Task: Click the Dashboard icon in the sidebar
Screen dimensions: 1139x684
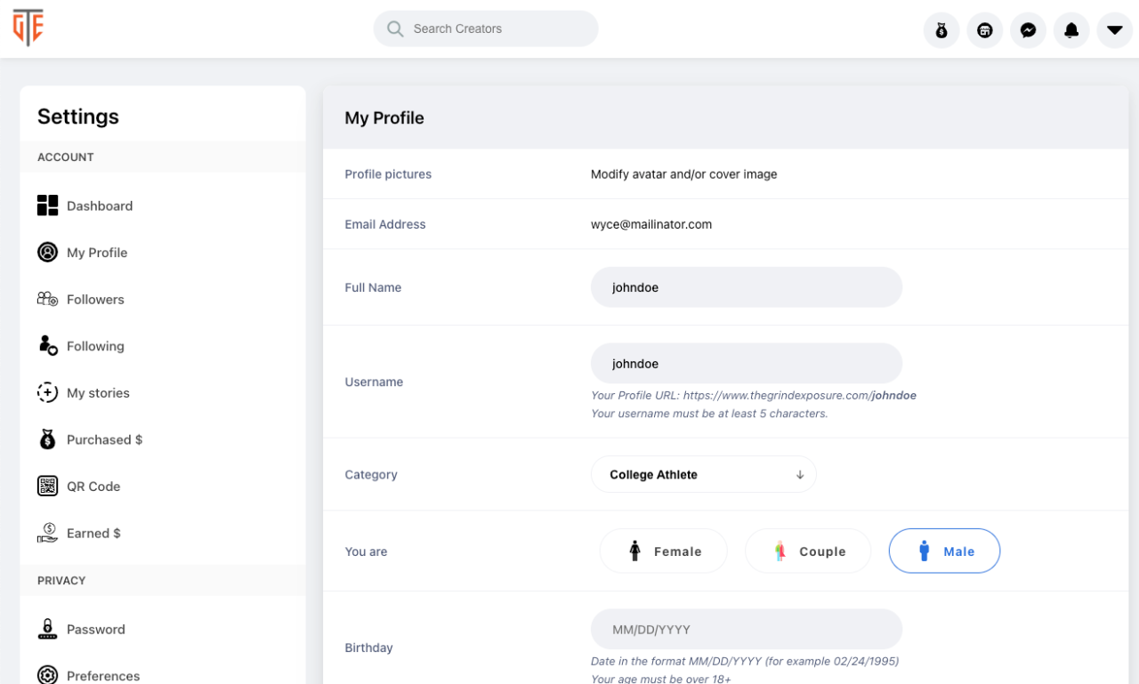Action: tap(47, 205)
